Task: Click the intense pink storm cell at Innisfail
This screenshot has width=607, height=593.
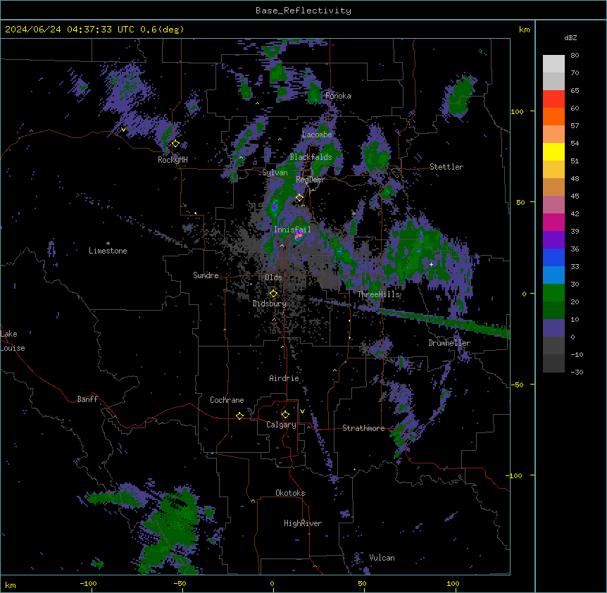Action: coord(298,236)
